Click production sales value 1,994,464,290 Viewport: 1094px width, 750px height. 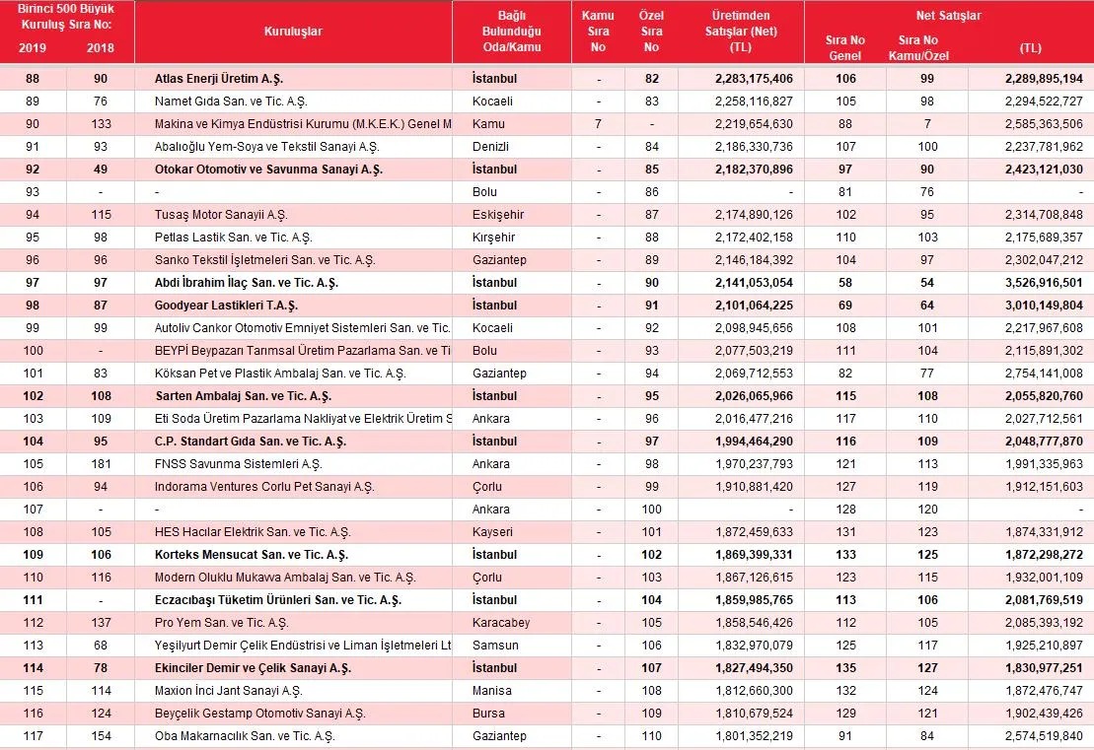(754, 442)
